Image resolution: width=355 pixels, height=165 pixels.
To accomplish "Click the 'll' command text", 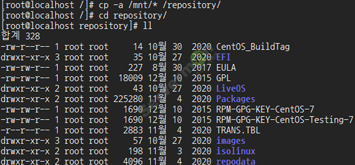I will [x=148, y=26].
